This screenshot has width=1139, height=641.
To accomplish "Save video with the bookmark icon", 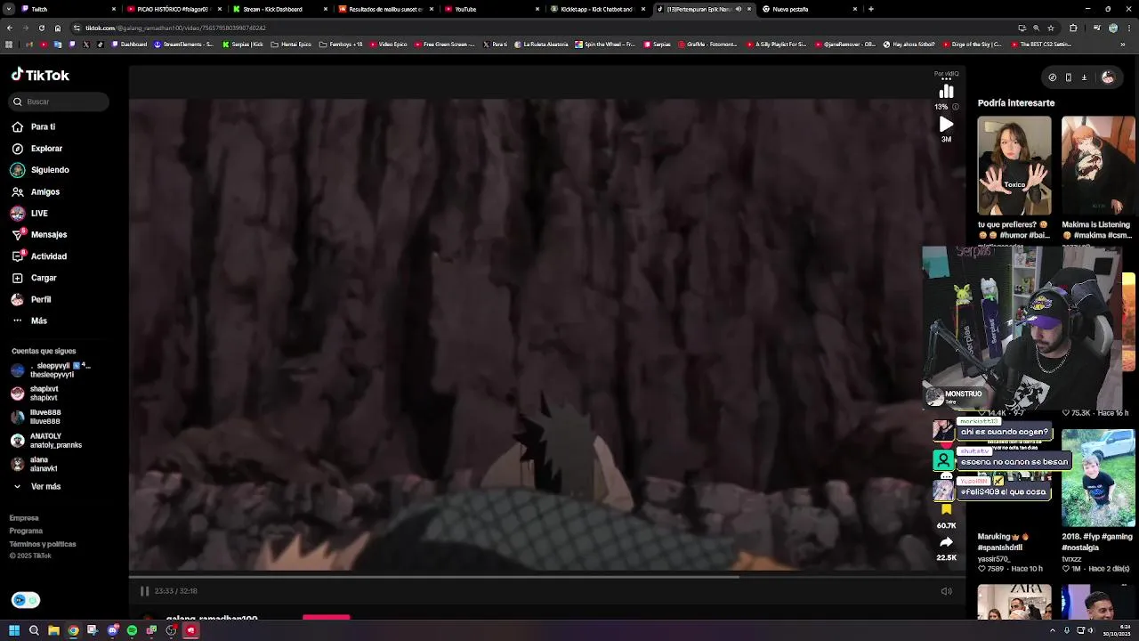I will click(946, 509).
